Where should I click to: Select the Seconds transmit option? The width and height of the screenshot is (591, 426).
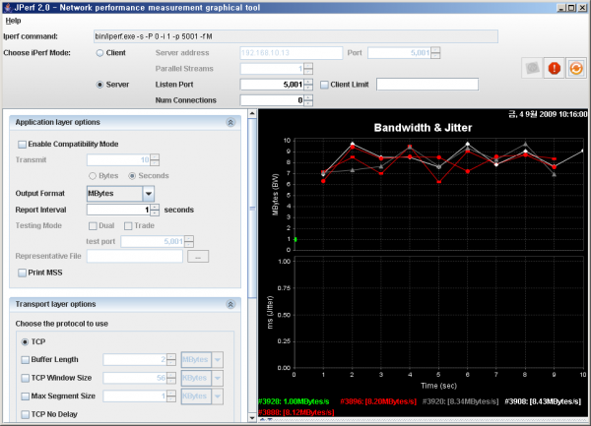pyautogui.click(x=132, y=176)
